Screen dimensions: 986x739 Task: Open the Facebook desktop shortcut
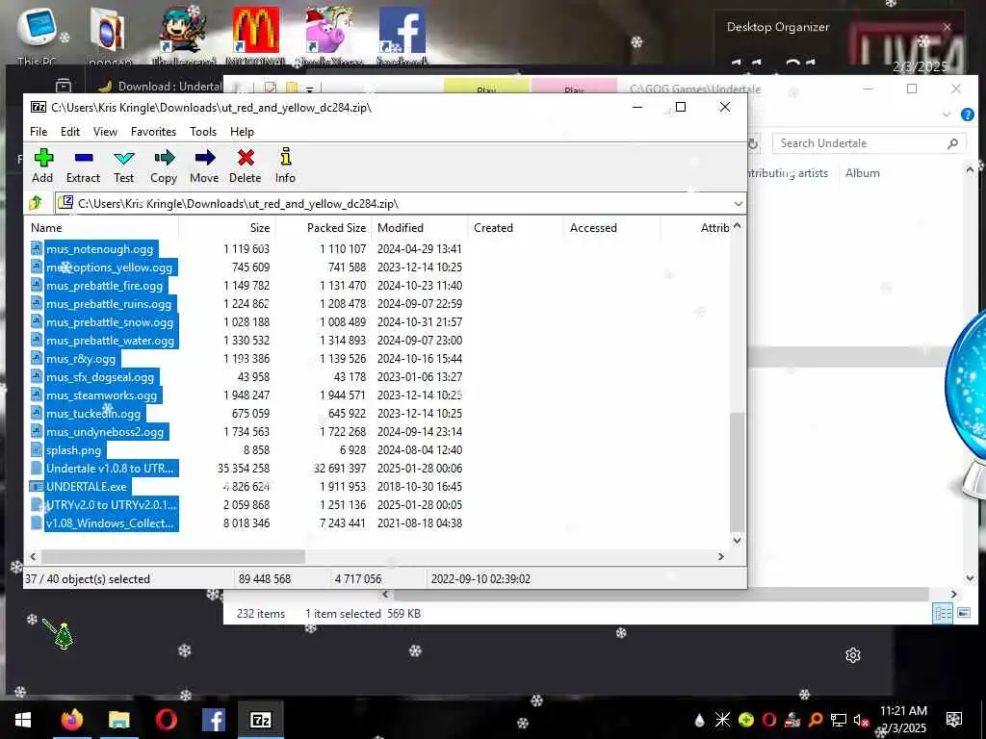402,36
